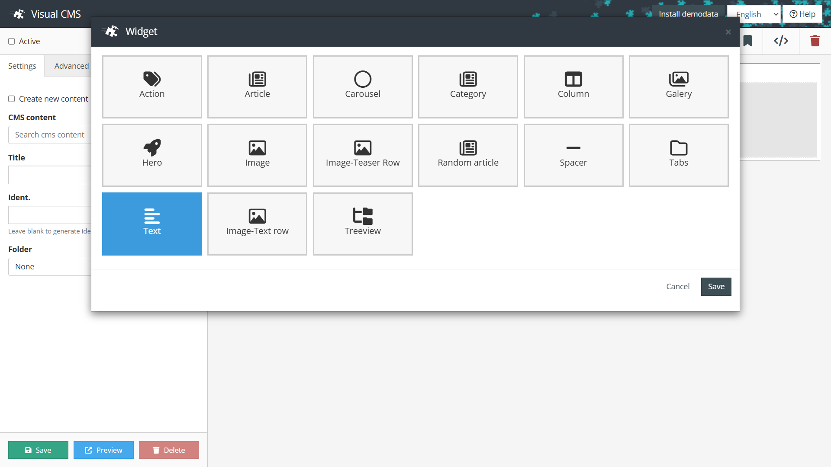
Task: Select the Action tag widget
Action: [x=152, y=86]
